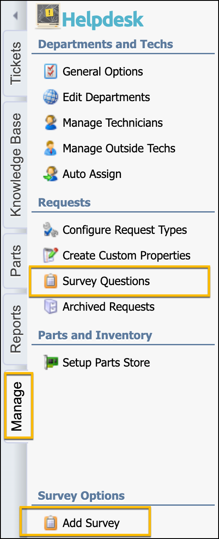The image size is (219, 539).
Task: Click the Configure Request Types wrench icon
Action: tap(51, 230)
